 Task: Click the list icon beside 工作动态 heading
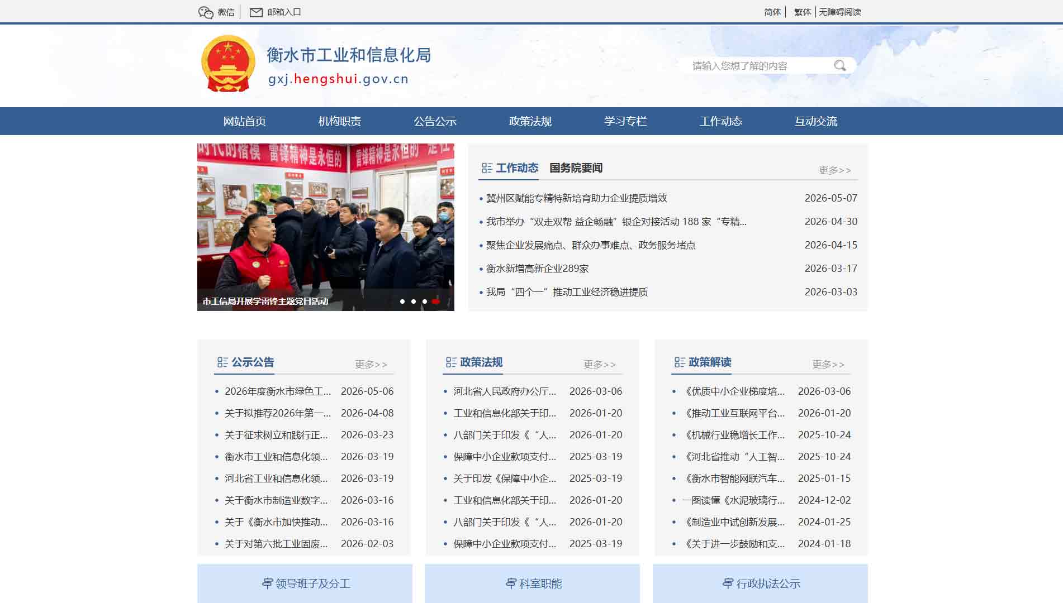(x=487, y=168)
